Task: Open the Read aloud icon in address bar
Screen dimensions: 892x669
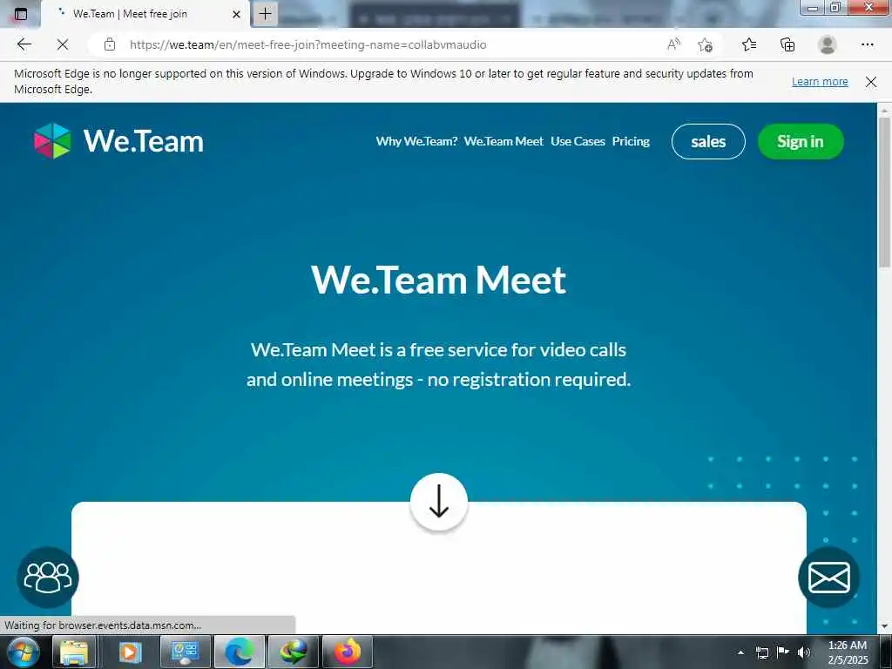Action: pos(673,44)
